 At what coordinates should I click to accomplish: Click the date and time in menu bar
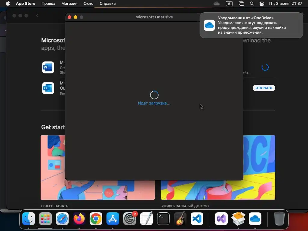click(286, 4)
